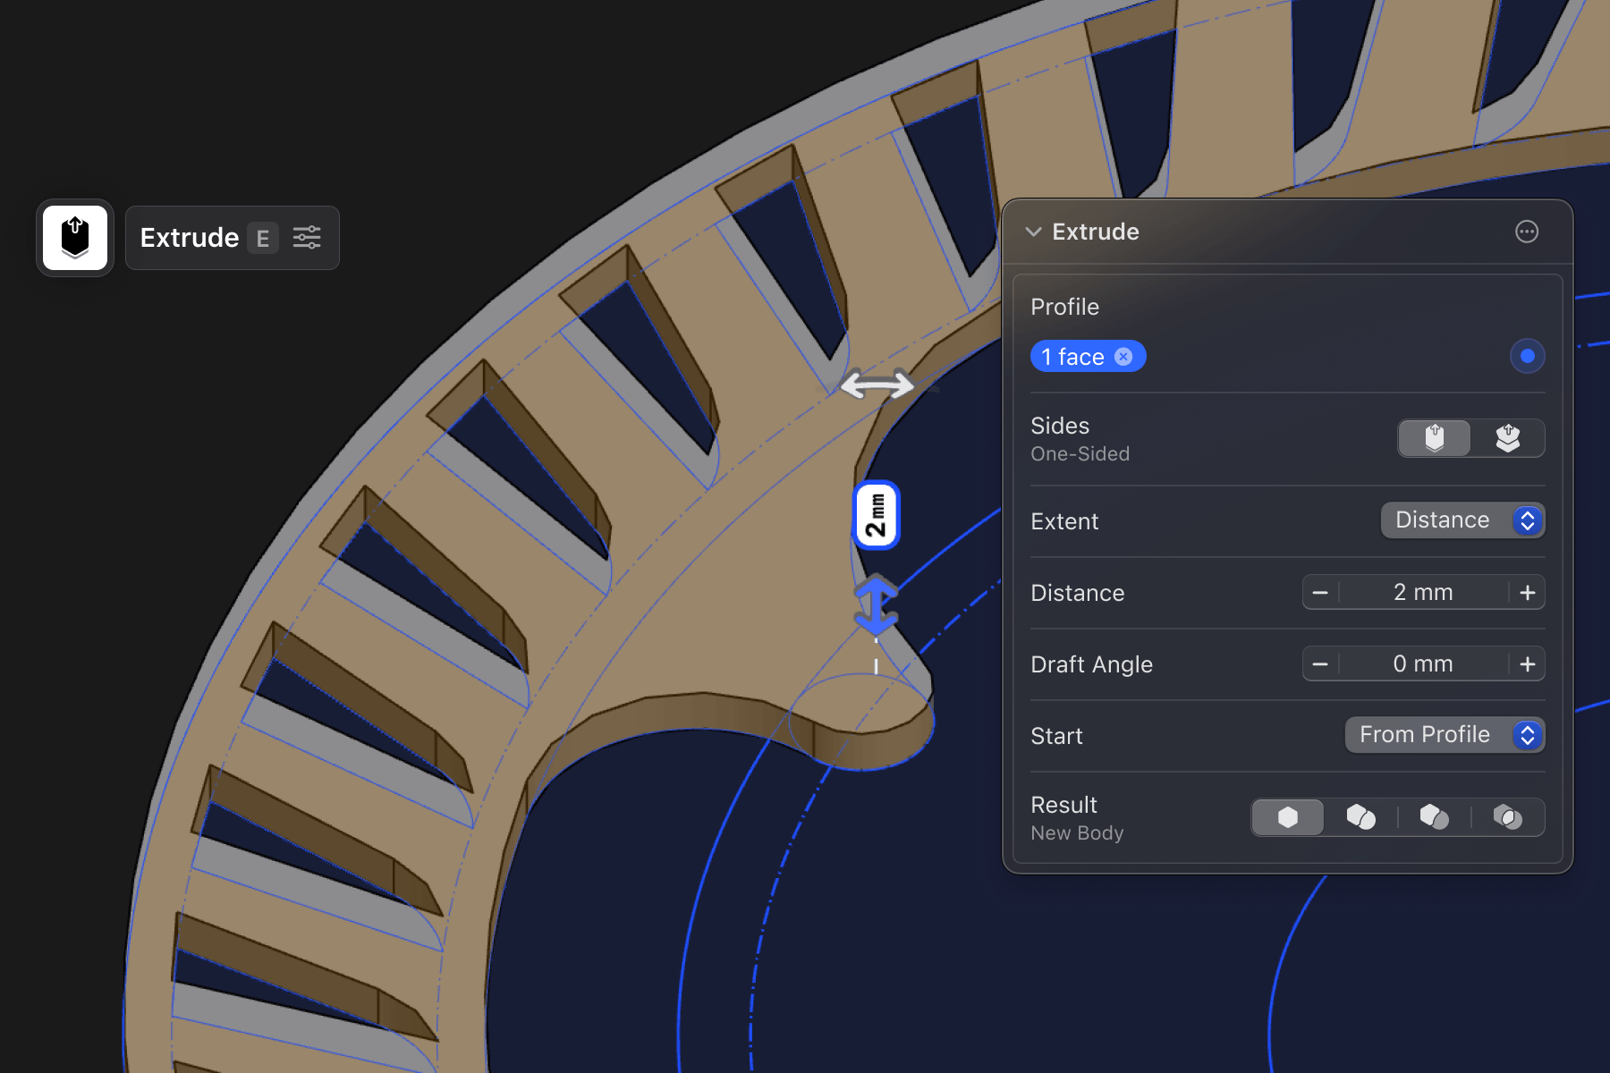Select One-Sided extrude option
1610x1073 pixels.
(x=1435, y=438)
